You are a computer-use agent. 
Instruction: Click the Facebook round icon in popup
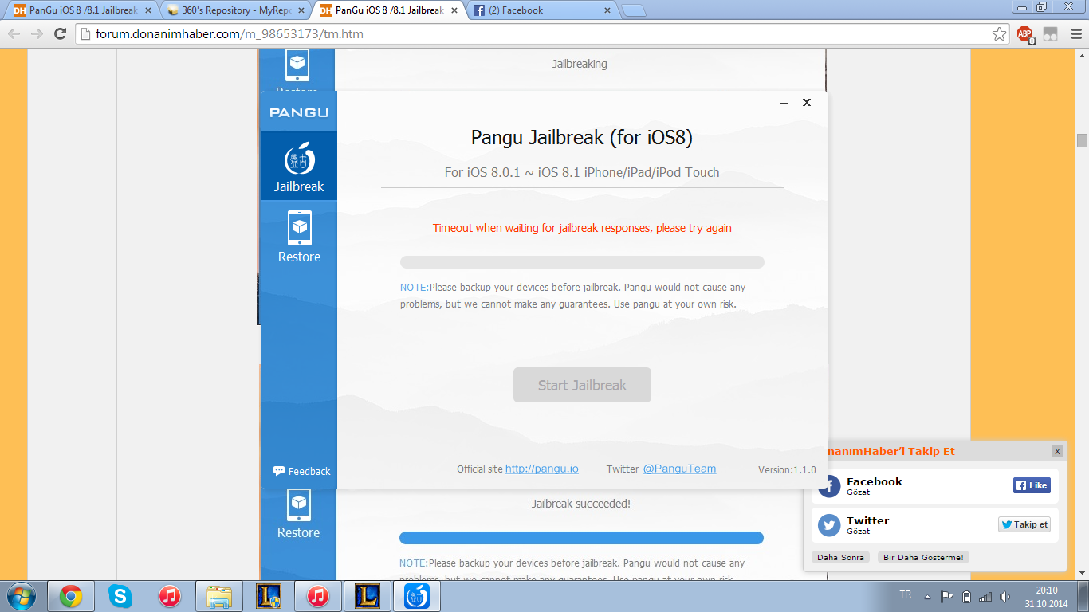point(830,486)
